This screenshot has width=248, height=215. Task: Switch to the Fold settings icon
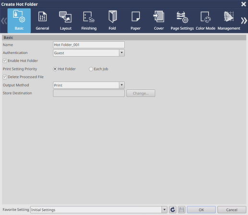[112, 16]
